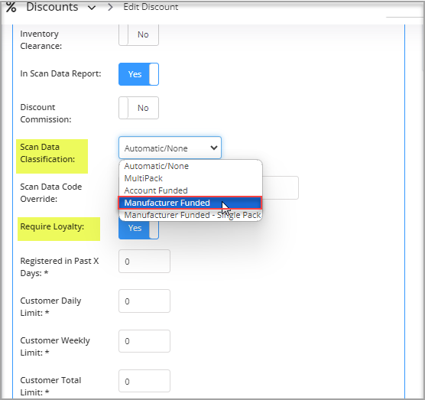Open the Discounts breadcrumb title

click(x=52, y=7)
